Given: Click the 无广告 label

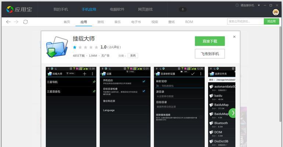Looking at the screenshot, I should [x=105, y=55].
